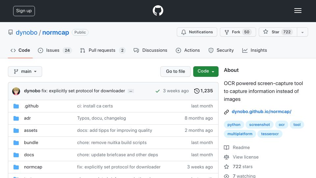Click the license scale icon
The width and height of the screenshot is (316, 178).
coord(226,157)
